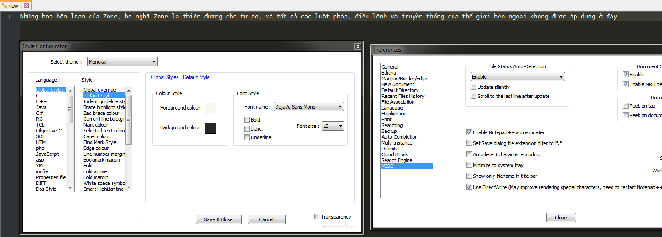Click the transparency slider handle

coord(345,226)
